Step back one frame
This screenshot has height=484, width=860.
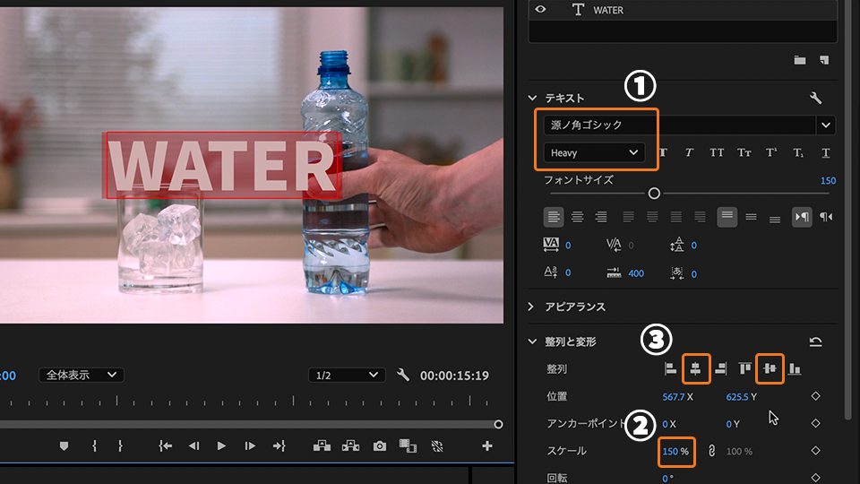coord(193,446)
